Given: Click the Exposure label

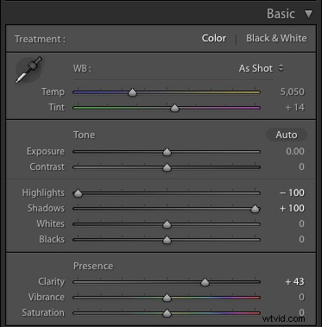Looking at the screenshot, I should point(46,152).
